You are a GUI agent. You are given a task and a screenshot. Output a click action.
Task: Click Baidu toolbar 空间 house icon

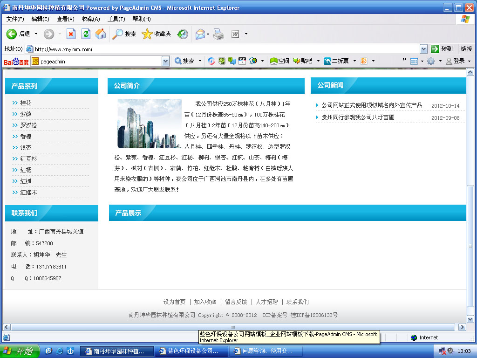279,61
